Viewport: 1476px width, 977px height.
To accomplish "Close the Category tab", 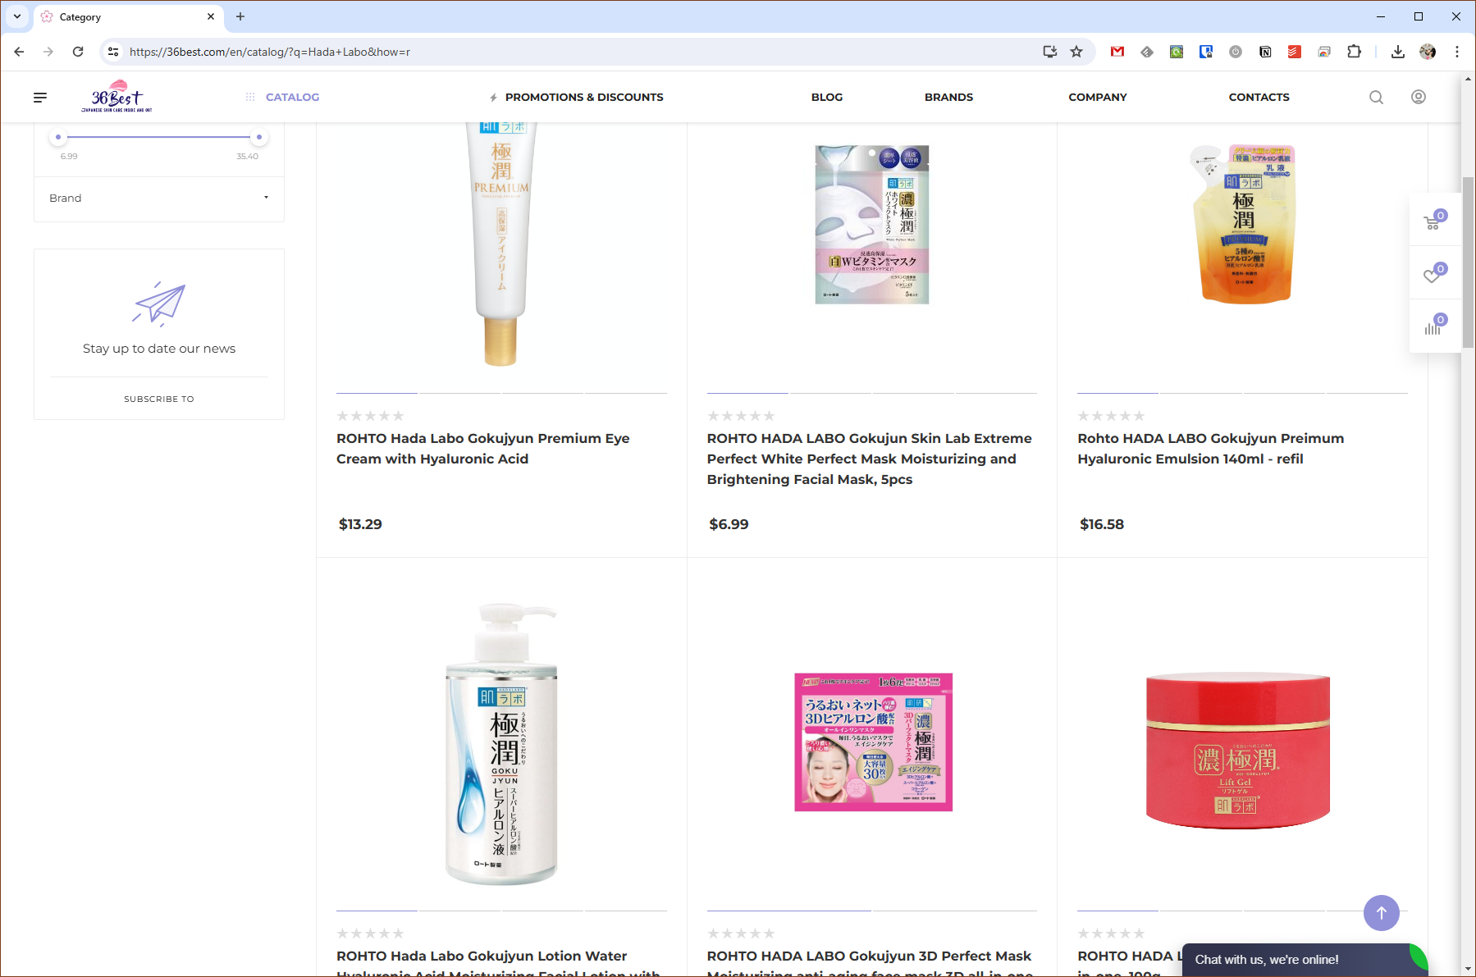I will point(211,16).
